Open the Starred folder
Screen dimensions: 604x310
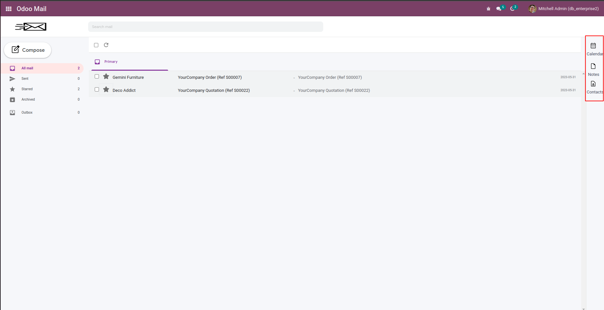click(x=42, y=89)
